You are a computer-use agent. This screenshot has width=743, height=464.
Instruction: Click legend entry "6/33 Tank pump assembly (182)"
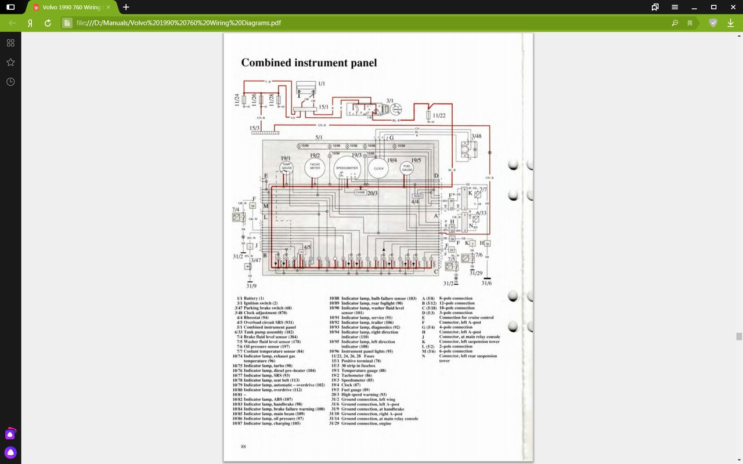coord(265,332)
